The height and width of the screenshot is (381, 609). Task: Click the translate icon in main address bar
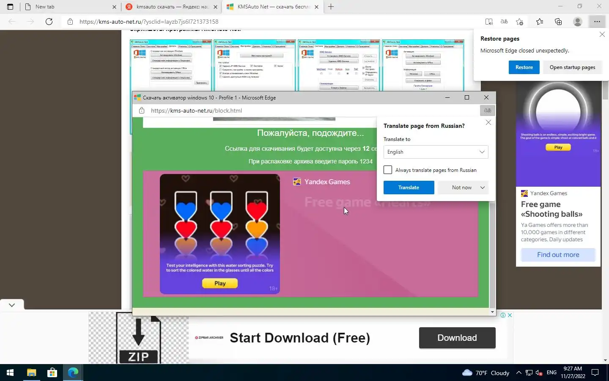(504, 22)
